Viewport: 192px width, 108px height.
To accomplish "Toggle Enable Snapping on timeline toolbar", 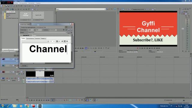I will (x=85, y=100).
